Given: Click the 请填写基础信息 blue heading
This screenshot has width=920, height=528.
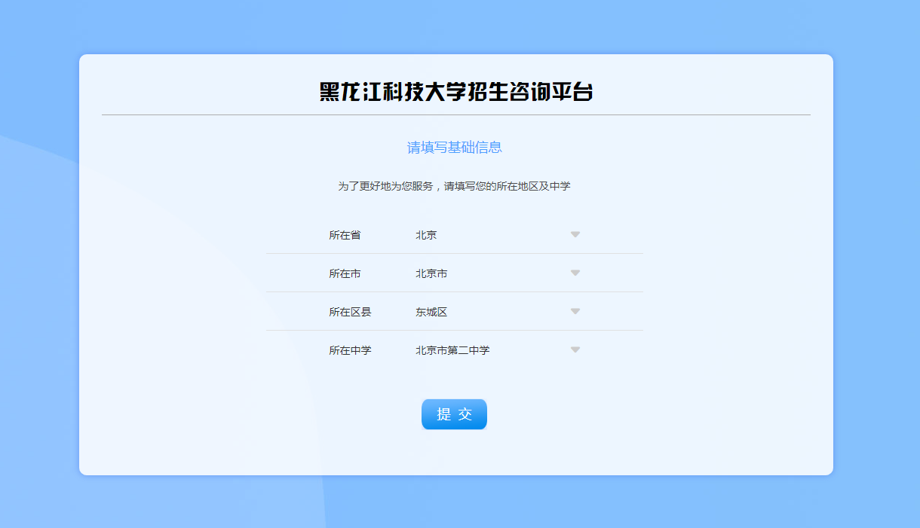Looking at the screenshot, I should click(455, 148).
